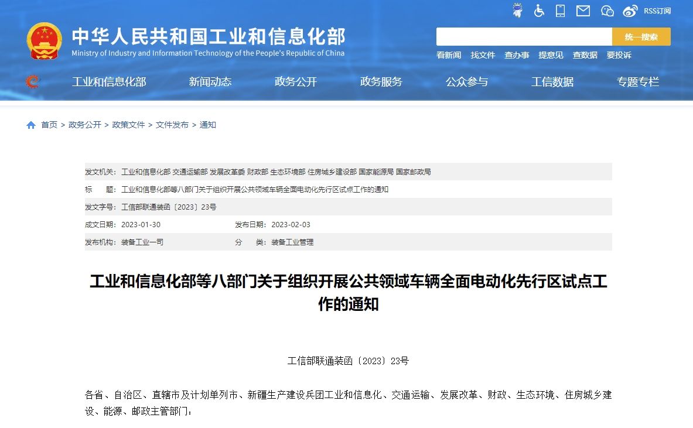The image size is (693, 428).
Task: Open the mobile phone version icon
Action: (561, 11)
